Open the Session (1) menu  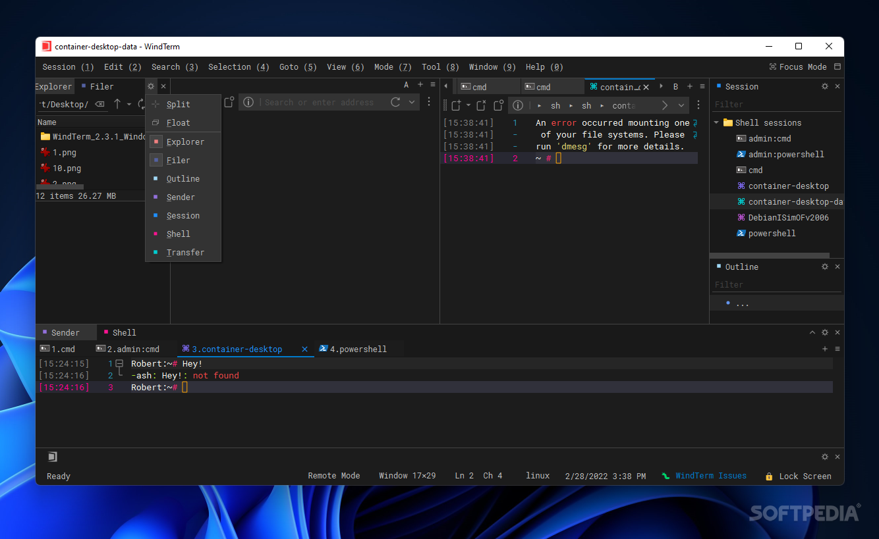(68, 66)
